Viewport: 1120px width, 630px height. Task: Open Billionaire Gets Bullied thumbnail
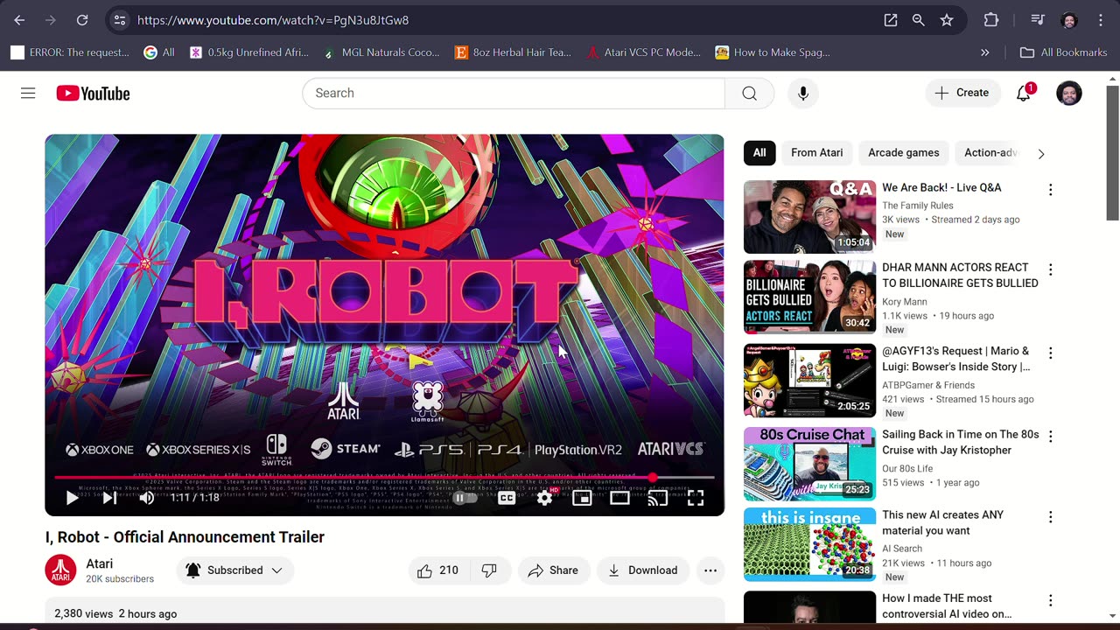coord(809,297)
